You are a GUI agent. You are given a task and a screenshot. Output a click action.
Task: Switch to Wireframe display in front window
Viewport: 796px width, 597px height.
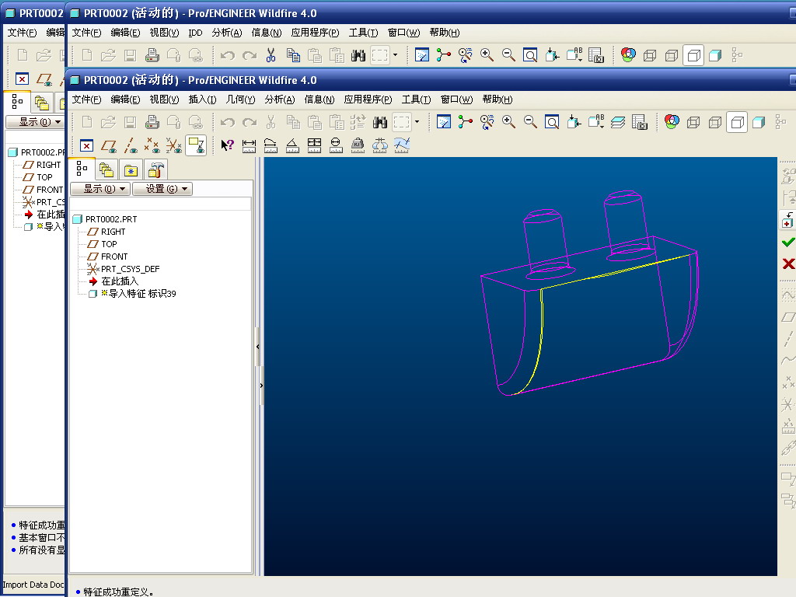[x=693, y=122]
